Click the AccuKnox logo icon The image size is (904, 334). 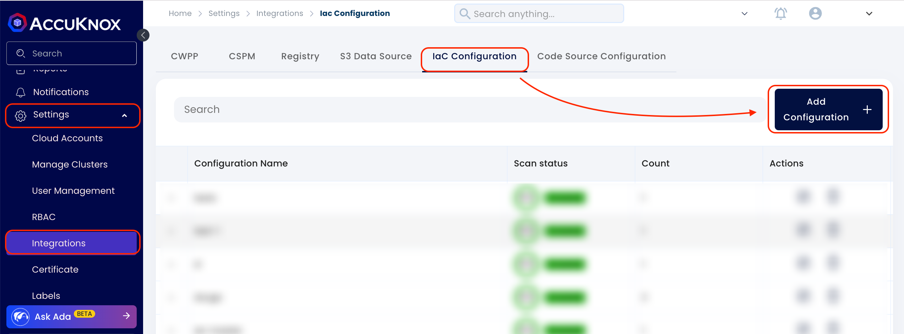(17, 23)
